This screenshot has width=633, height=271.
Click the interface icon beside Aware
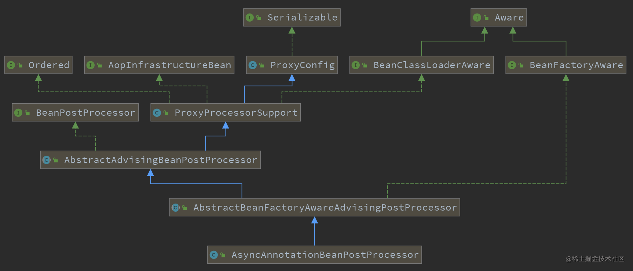point(477,18)
